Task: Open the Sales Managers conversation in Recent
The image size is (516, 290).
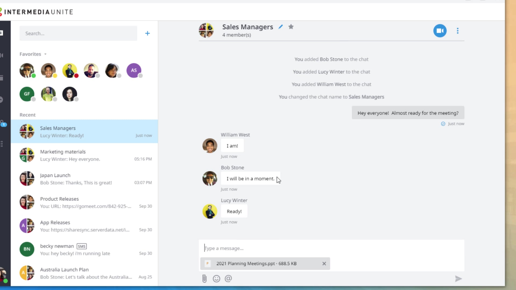Action: click(84, 131)
